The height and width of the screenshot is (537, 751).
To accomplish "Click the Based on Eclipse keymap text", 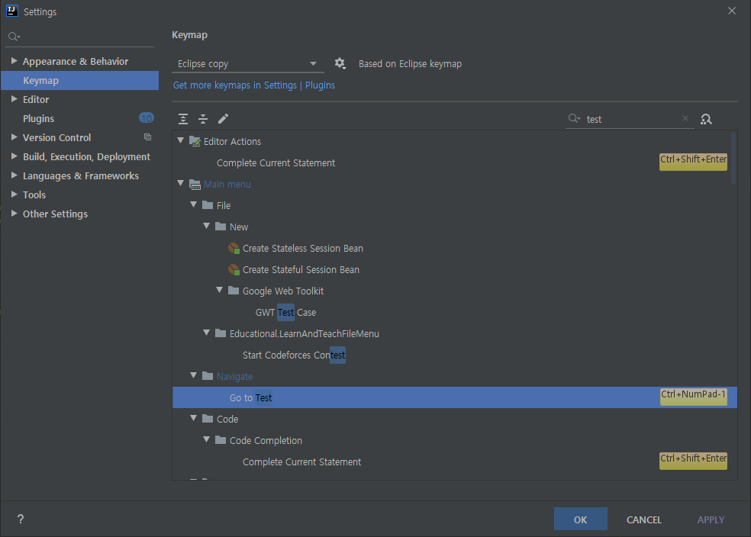I will [x=410, y=63].
